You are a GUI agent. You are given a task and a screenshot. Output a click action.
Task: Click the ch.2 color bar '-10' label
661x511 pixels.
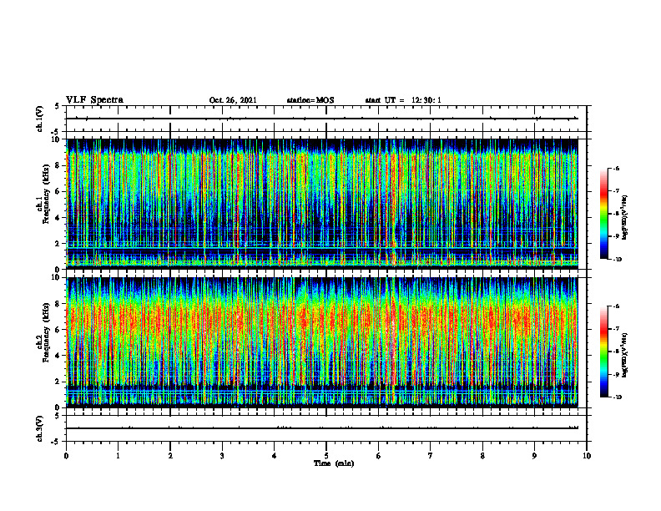(617, 397)
